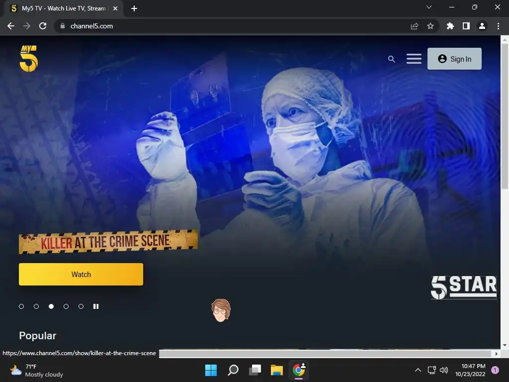The height and width of the screenshot is (382, 509).
Task: Click the cartoon face avatar icon
Action: (x=221, y=310)
